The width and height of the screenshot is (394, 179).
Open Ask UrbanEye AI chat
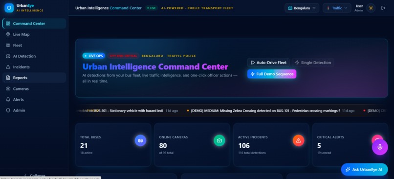pos(364,169)
